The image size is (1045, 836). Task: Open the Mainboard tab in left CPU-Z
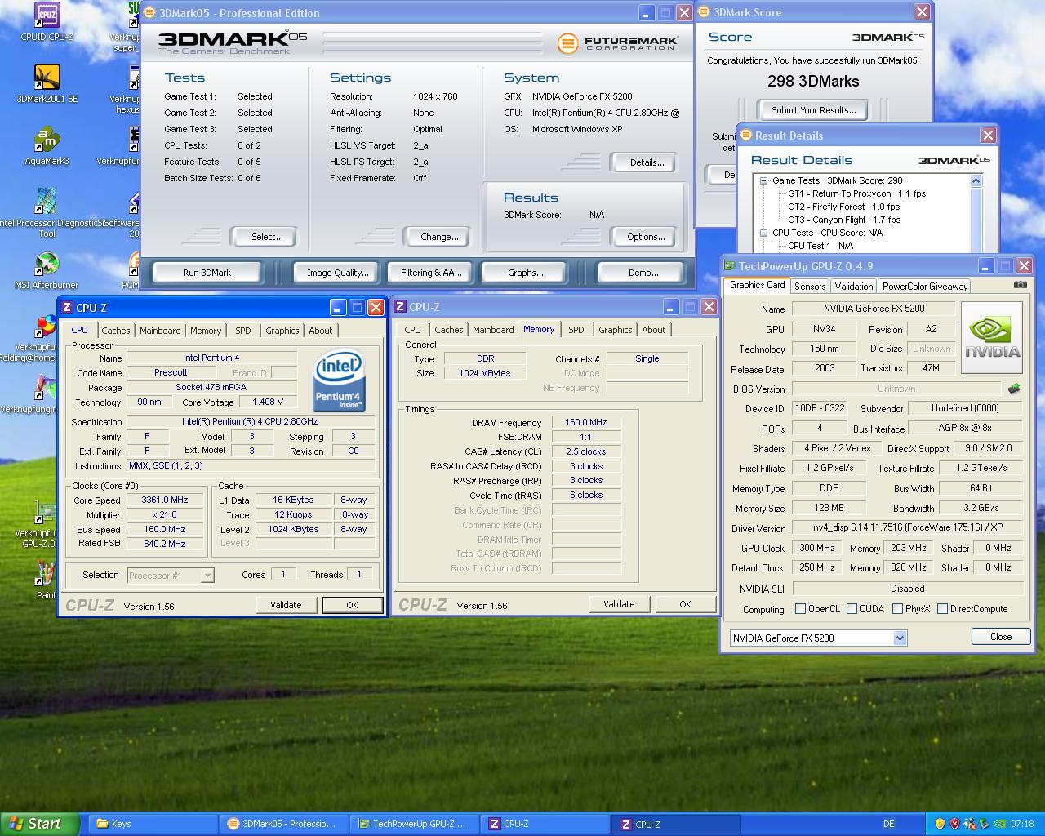(160, 331)
